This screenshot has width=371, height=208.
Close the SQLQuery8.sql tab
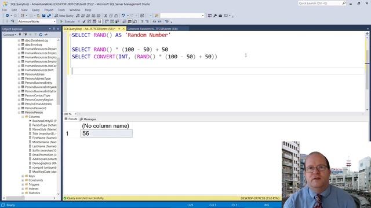coord(123,29)
